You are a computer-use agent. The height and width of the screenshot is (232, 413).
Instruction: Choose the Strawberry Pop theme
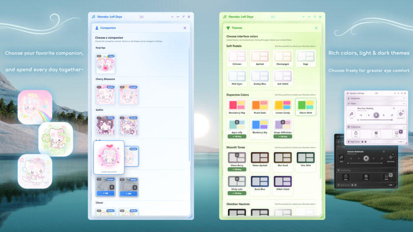coord(237,107)
